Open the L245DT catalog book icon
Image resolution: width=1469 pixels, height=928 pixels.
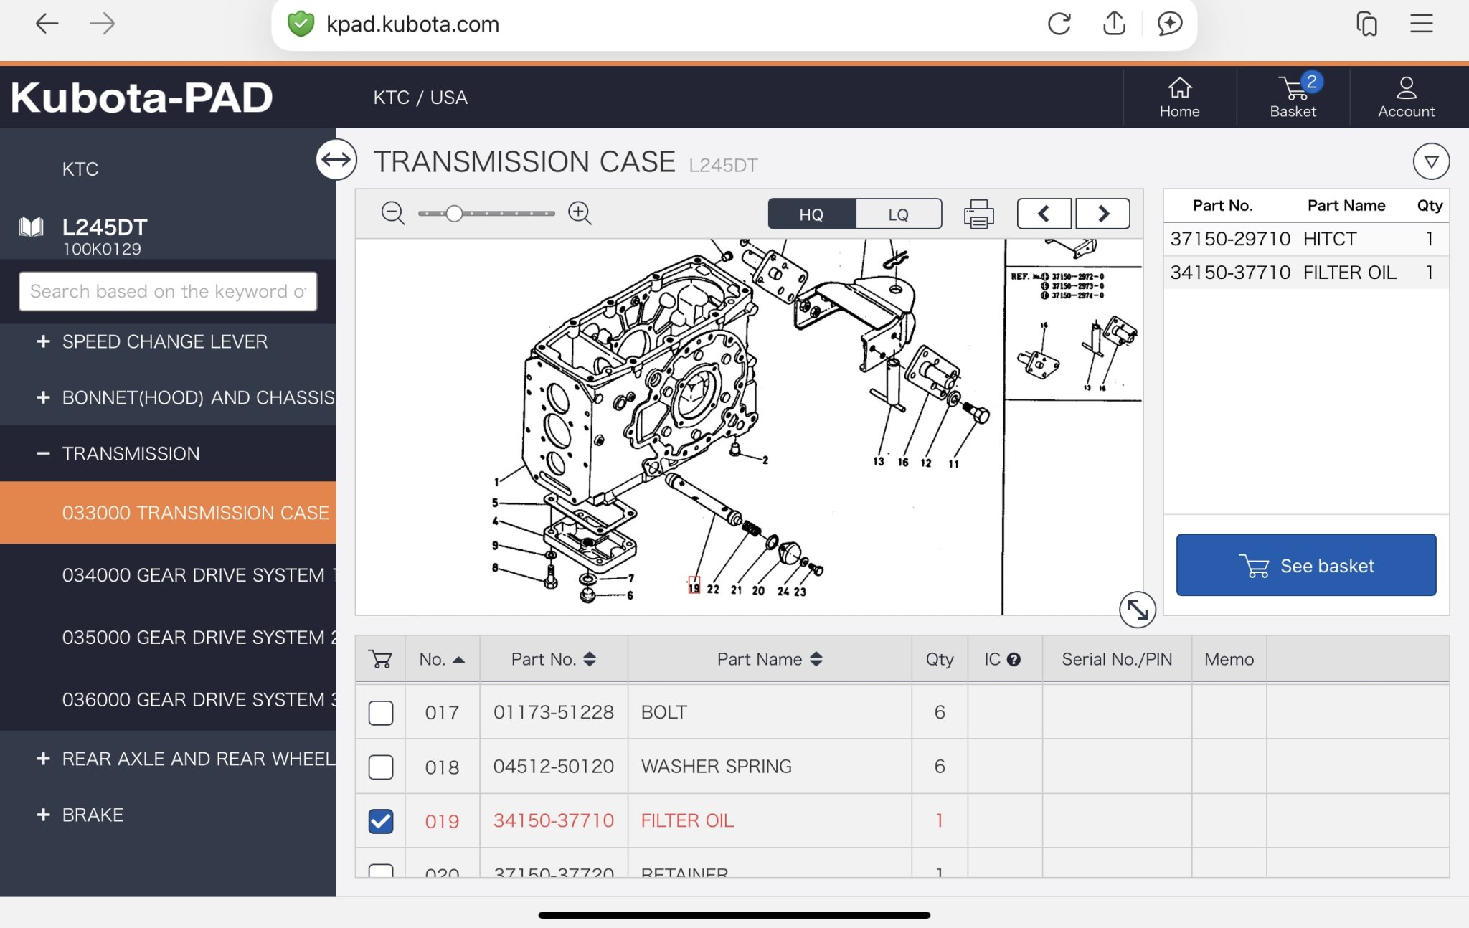pyautogui.click(x=31, y=228)
